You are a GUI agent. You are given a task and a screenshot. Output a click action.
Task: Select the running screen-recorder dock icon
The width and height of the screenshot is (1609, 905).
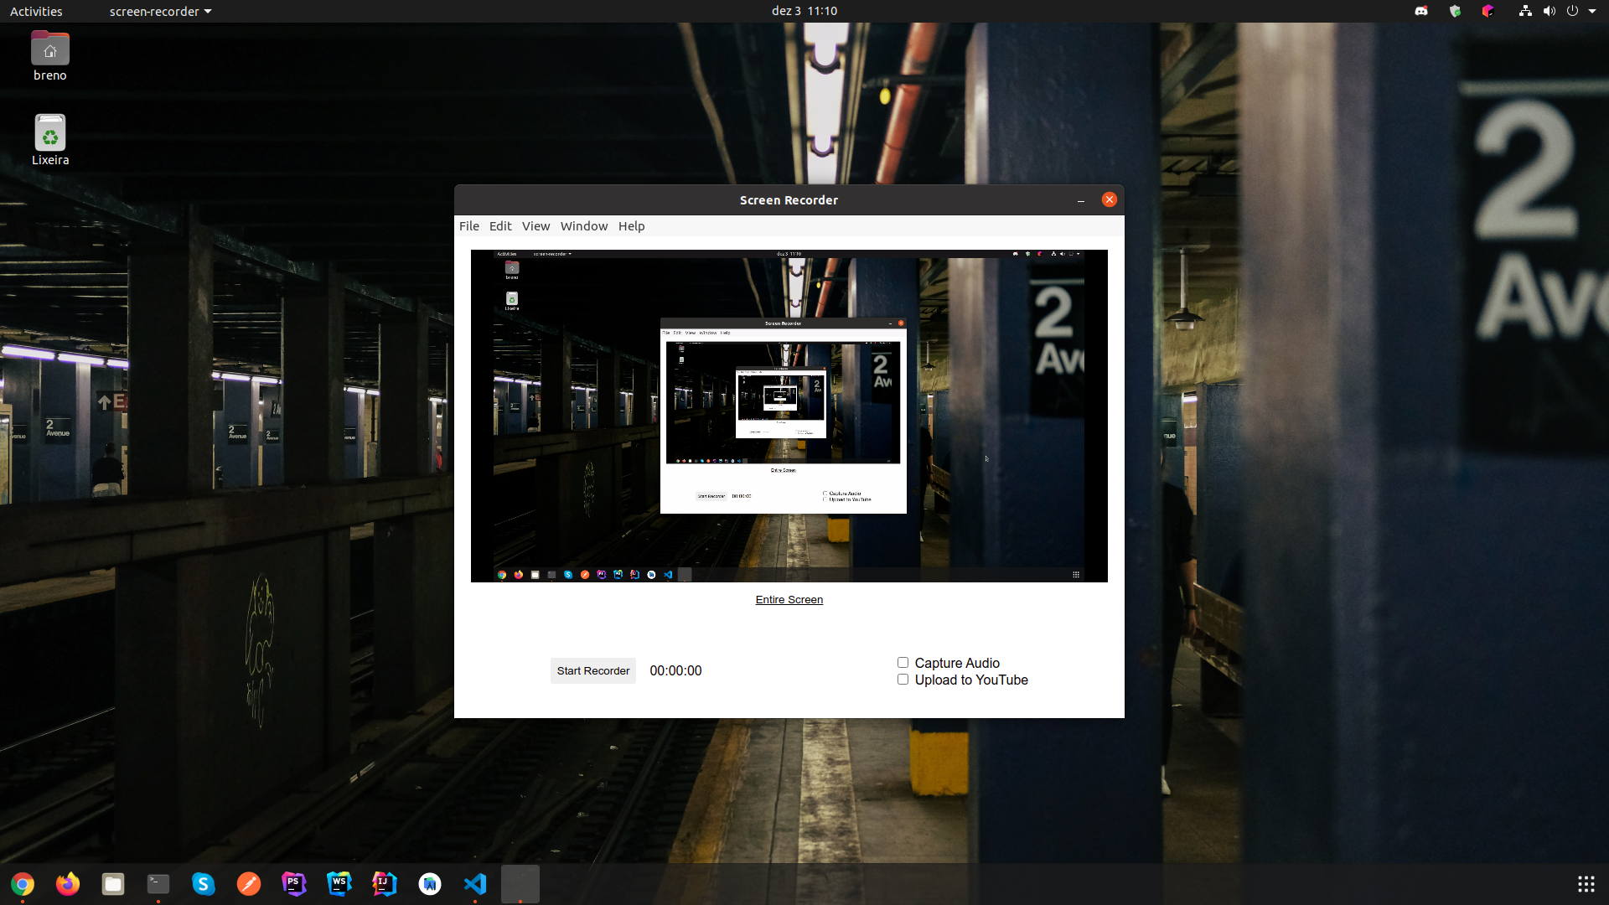(x=520, y=884)
